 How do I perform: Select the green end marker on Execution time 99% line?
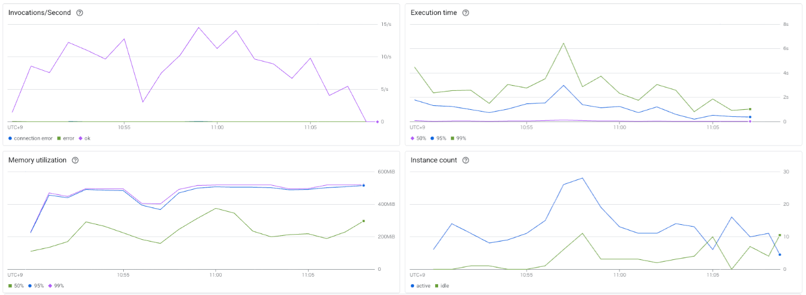click(x=750, y=109)
